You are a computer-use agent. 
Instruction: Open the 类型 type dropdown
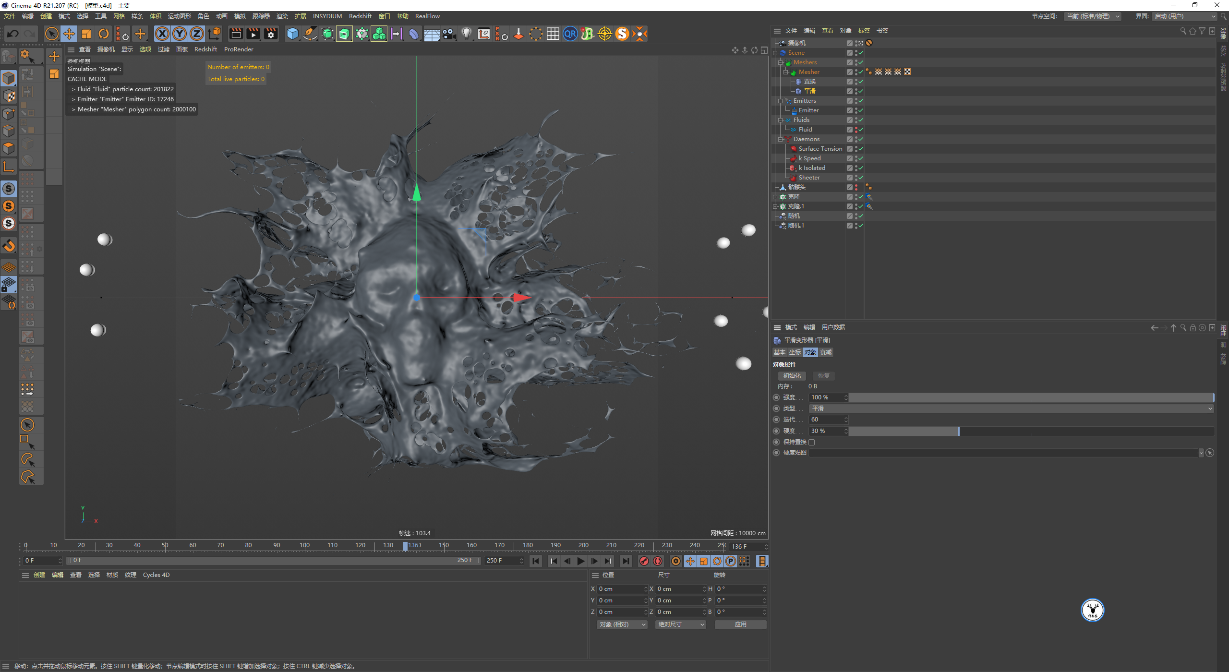pos(1012,408)
